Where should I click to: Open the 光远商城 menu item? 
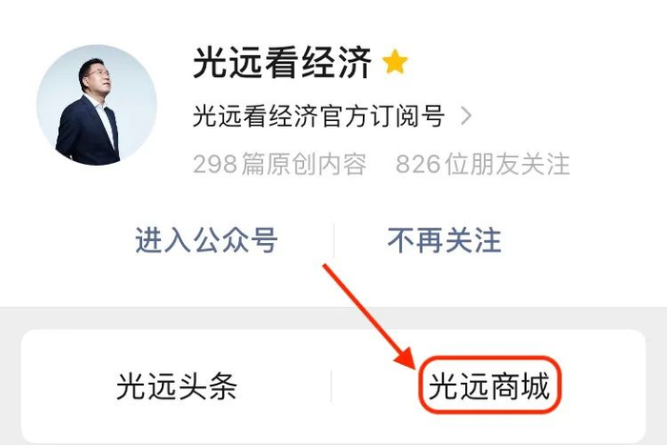tap(489, 386)
